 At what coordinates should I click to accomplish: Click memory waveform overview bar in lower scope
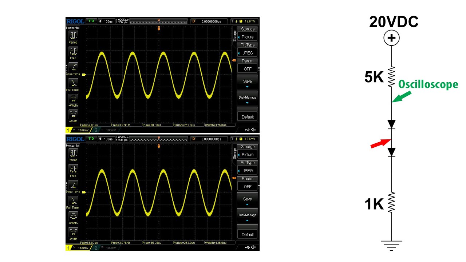159,139
